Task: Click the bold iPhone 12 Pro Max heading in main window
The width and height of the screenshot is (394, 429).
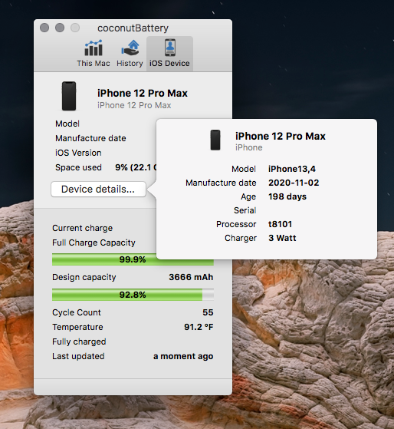Action: pyautogui.click(x=143, y=94)
